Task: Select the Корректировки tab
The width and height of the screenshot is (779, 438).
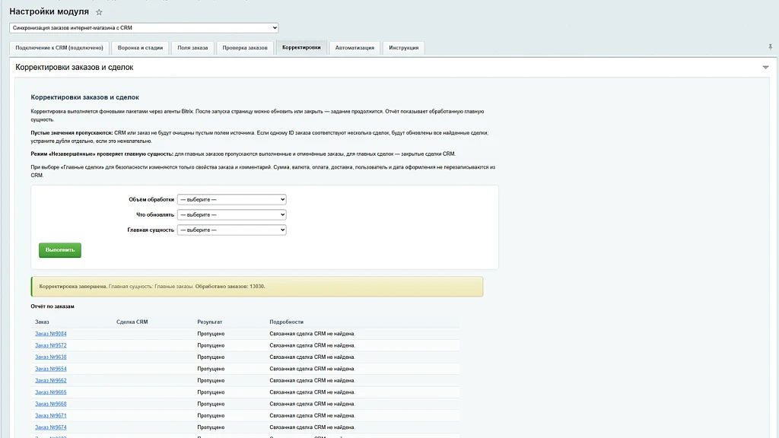Action: click(301, 48)
